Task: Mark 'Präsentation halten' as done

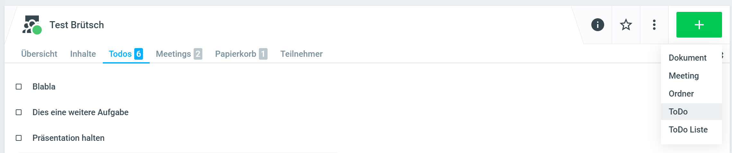Action: click(19, 138)
